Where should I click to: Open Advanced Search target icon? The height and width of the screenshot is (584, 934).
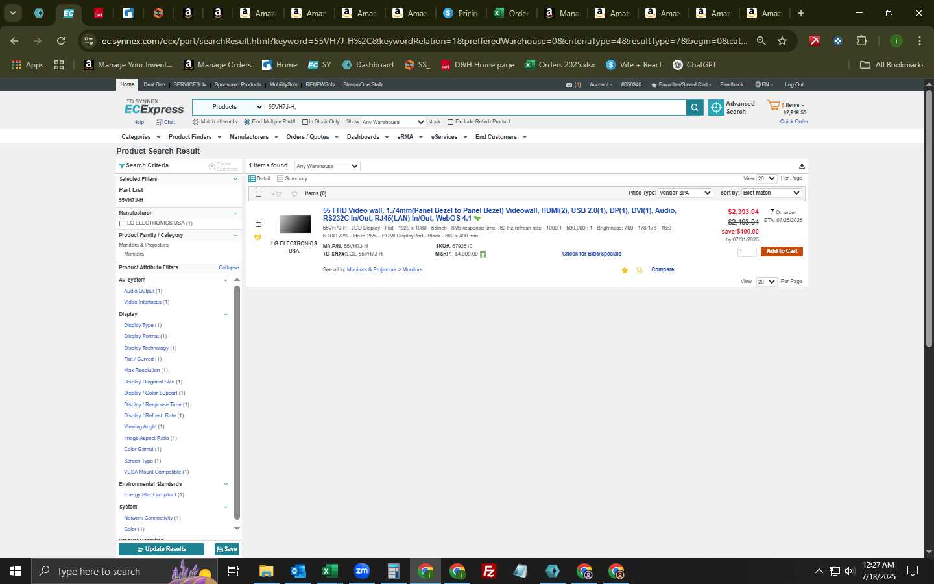click(x=716, y=108)
